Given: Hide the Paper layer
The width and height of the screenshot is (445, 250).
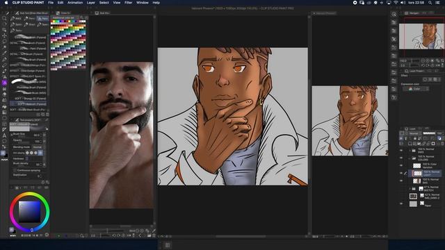Looking at the screenshot, I should 401,203.
